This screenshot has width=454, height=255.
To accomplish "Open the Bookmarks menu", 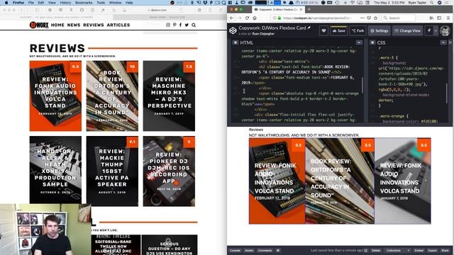I will tap(84, 3).
